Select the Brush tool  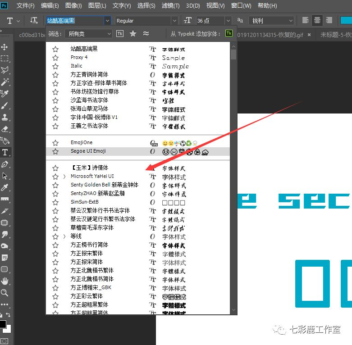pos(5,105)
